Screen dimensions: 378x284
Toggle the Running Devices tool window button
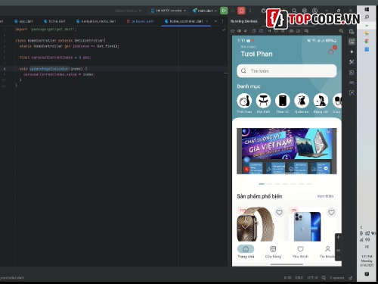pos(352,42)
